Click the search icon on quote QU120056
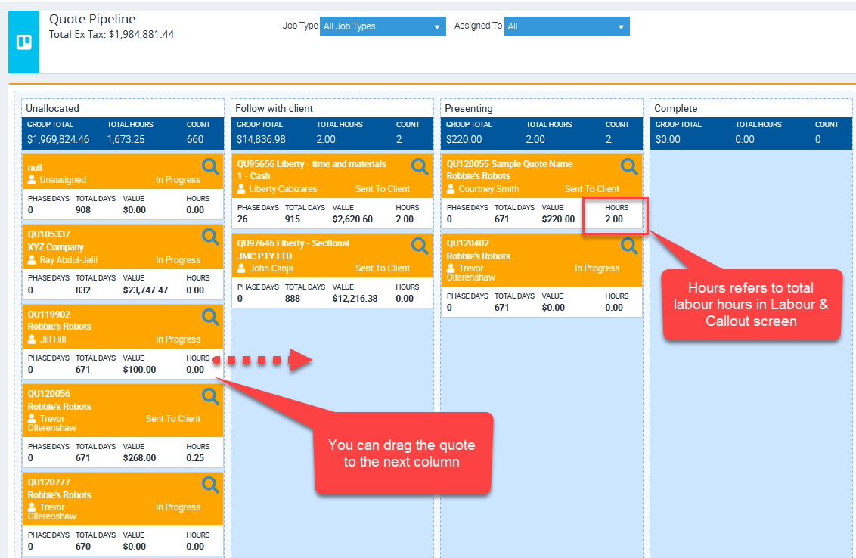Screen dimensions: 856x558 point(210,396)
